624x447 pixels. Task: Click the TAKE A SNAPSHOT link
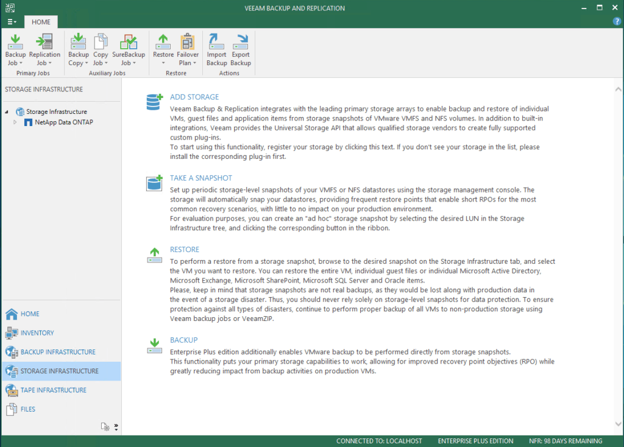tap(201, 178)
